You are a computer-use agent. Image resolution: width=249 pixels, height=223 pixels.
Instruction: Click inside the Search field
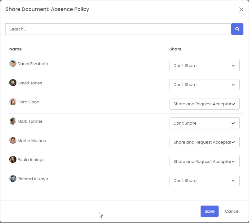(x=118, y=29)
